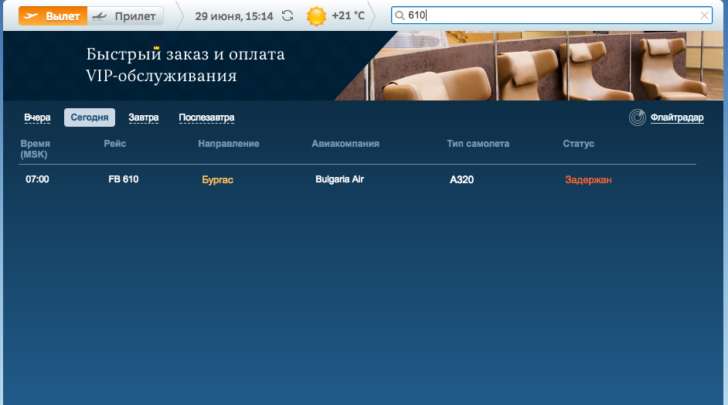Open the Флайтрадар link

coord(677,117)
